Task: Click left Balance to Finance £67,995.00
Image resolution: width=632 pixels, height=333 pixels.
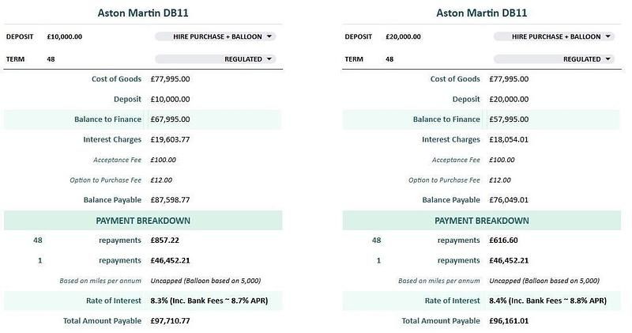Action: pyautogui.click(x=171, y=119)
